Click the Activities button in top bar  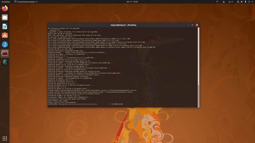pyautogui.click(x=6, y=2)
